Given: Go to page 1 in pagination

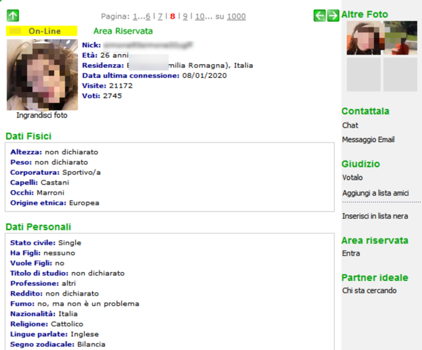Looking at the screenshot, I should point(135,16).
